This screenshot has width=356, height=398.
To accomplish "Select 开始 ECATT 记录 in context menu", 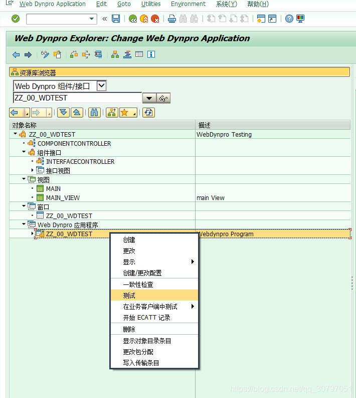I will (x=154, y=318).
